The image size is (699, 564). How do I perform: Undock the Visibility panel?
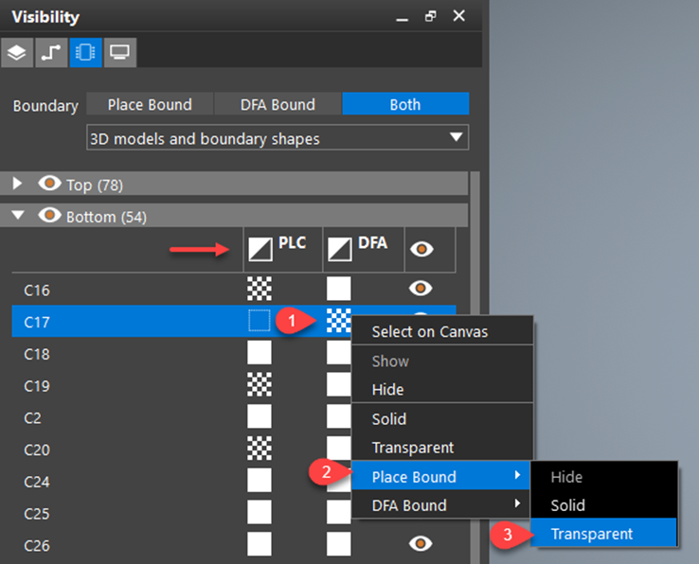(430, 16)
